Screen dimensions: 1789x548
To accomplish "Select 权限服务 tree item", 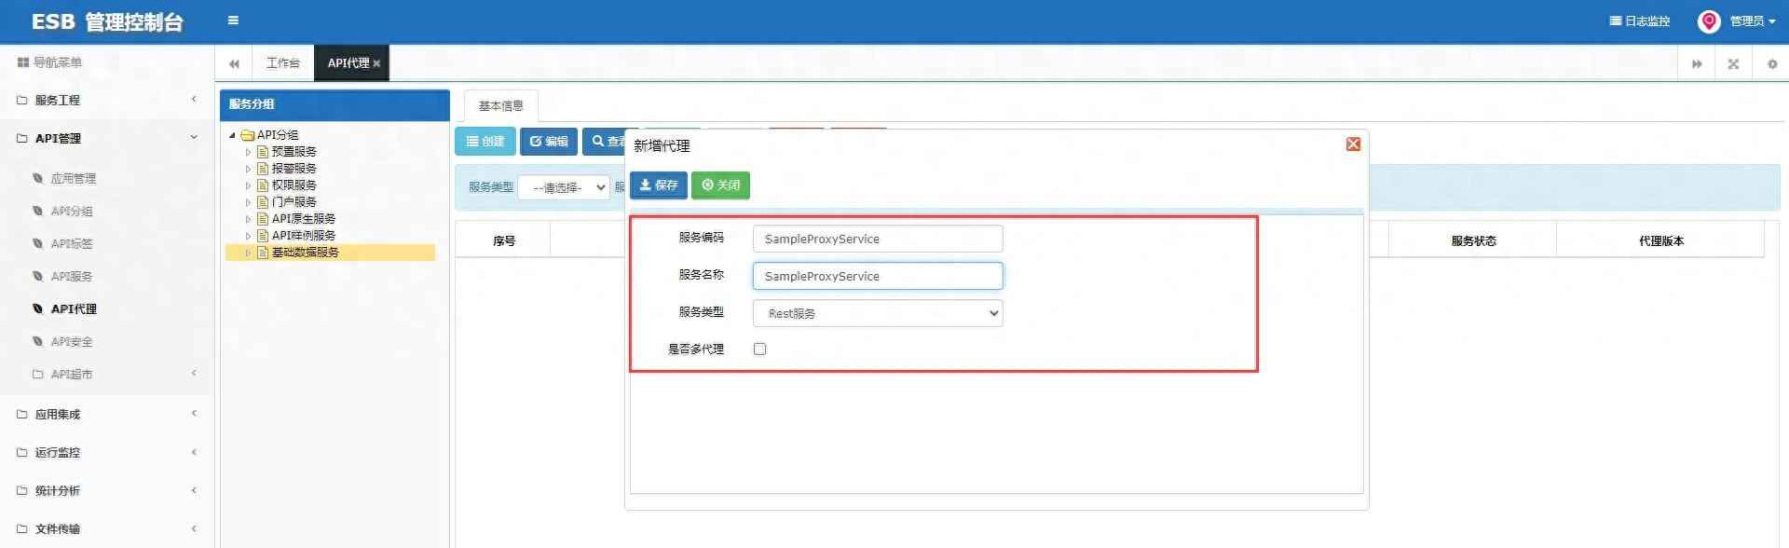I will (x=294, y=185).
